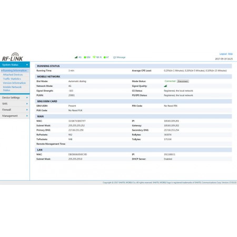Image resolution: width=237 pixels, height=237 pixels.
Task: Click the Help link
Action: click(x=230, y=54)
